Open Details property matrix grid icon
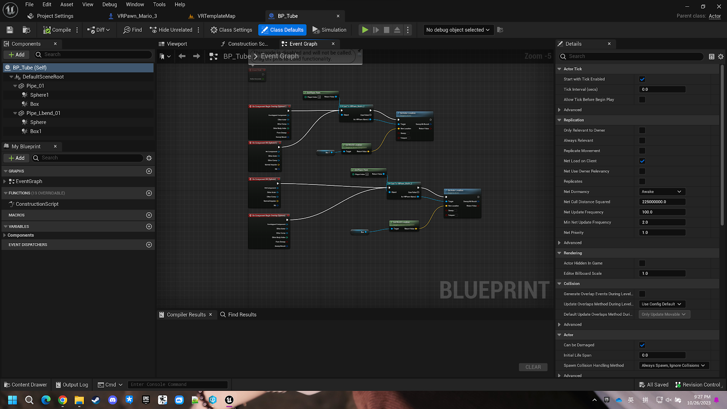 tap(712, 56)
